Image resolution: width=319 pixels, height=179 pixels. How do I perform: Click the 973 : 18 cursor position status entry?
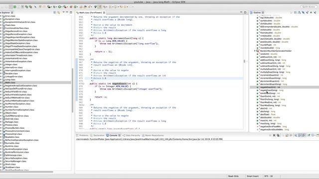point(268,176)
